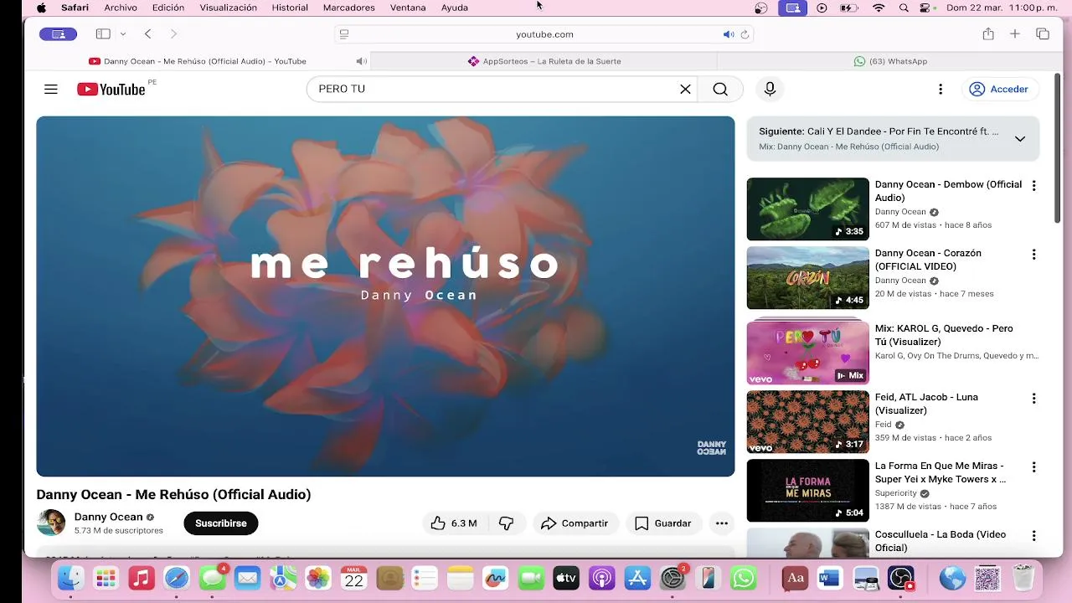The image size is (1072, 603).
Task: Toggle Safari sidebar
Action: [x=103, y=33]
